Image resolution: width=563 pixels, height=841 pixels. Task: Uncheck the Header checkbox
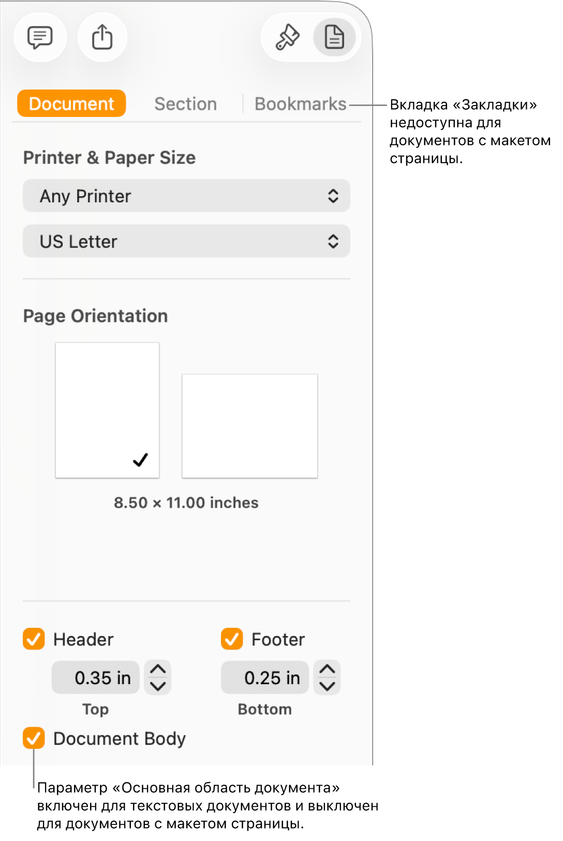pos(34,639)
